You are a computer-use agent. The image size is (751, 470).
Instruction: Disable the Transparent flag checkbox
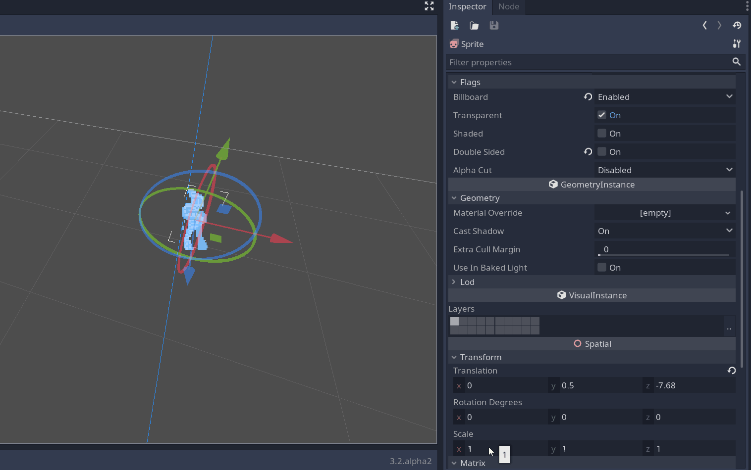pos(601,115)
